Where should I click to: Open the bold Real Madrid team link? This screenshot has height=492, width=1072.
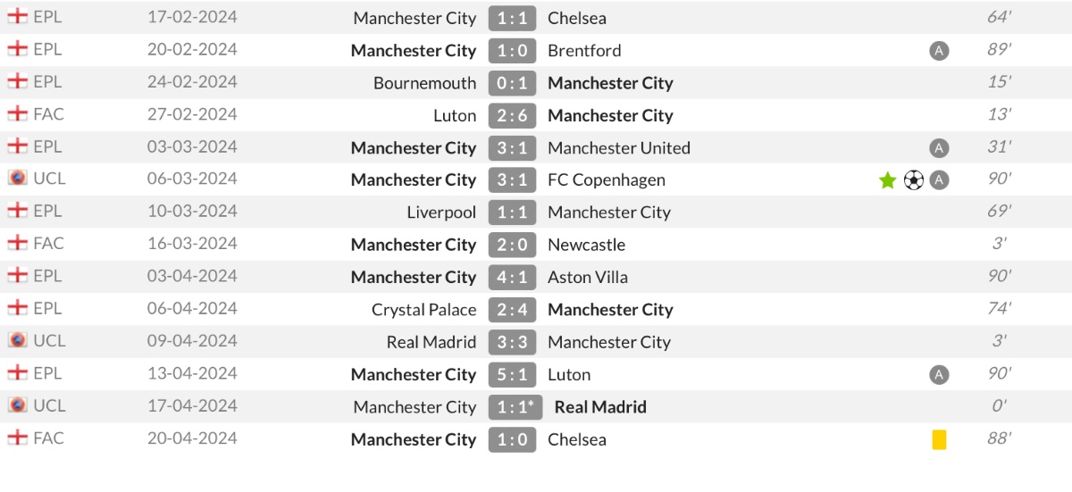coord(600,407)
